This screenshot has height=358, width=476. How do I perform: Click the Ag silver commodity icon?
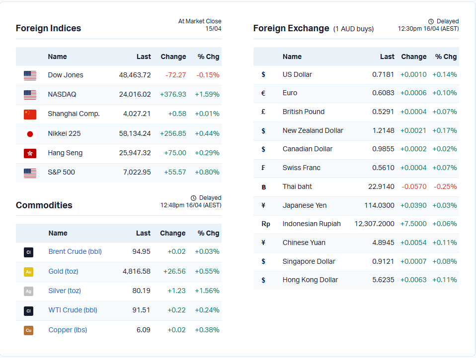[28, 291]
